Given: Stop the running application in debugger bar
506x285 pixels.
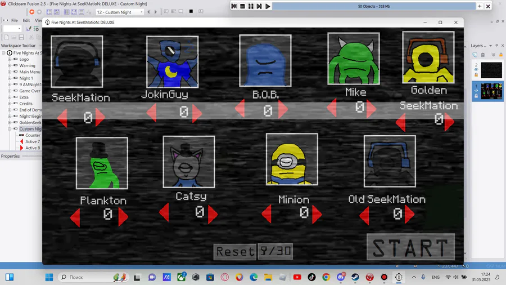Looking at the screenshot, I should coord(242,6).
